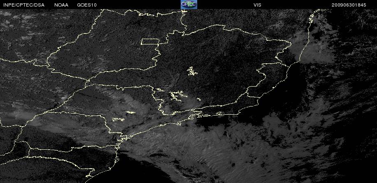This screenshot has height=183, width=377.
Task: Click the bright cloud streak at far left edge
Action: (17, 116)
